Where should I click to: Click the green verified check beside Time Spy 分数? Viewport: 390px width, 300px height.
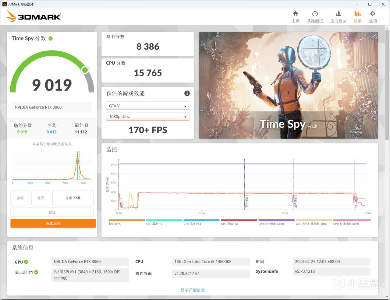(x=51, y=38)
